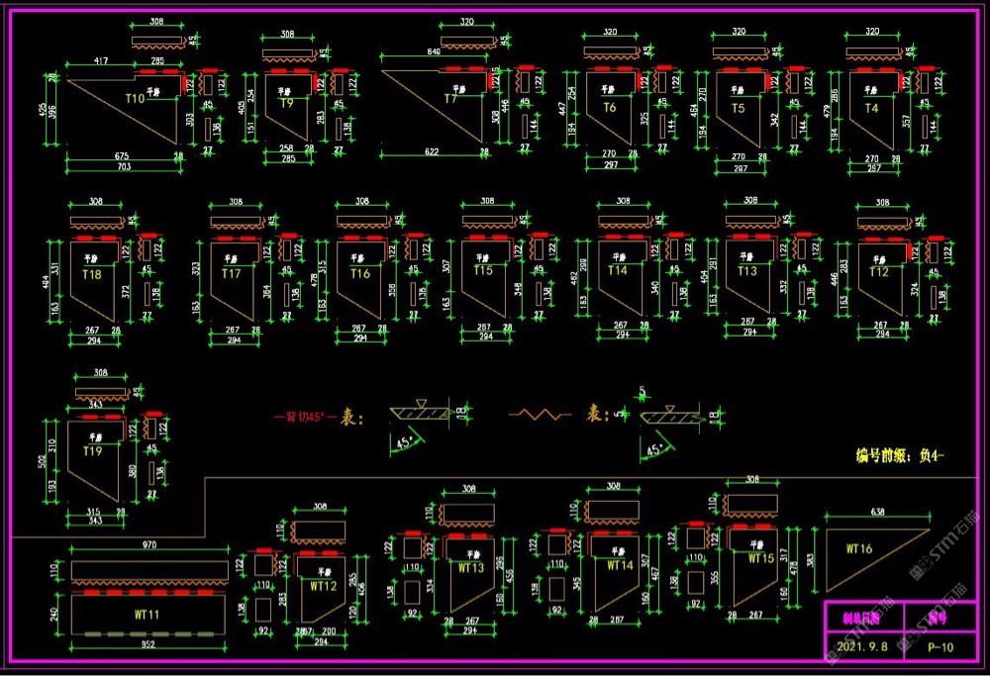Select the WT16 triangle part label
This screenshot has height=676, width=990.
point(858,547)
